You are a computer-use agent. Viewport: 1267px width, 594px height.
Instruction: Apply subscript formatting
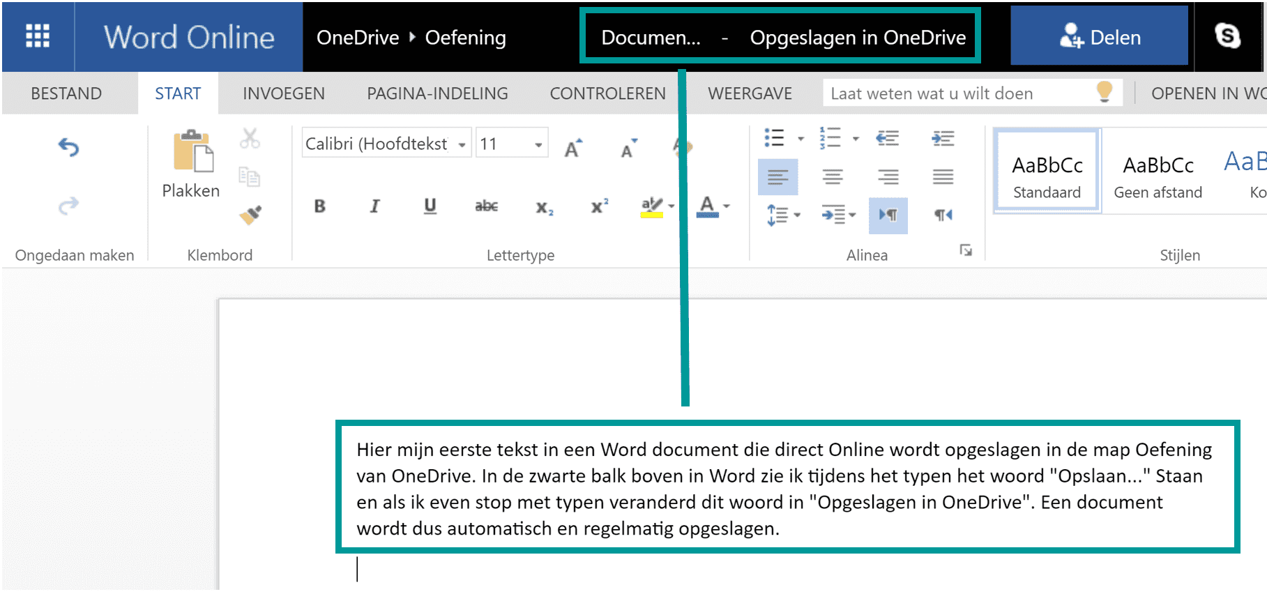point(544,207)
